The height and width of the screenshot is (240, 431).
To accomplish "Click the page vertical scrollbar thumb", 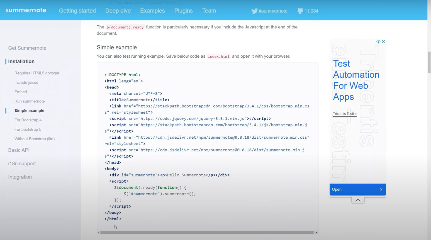I will (429, 62).
